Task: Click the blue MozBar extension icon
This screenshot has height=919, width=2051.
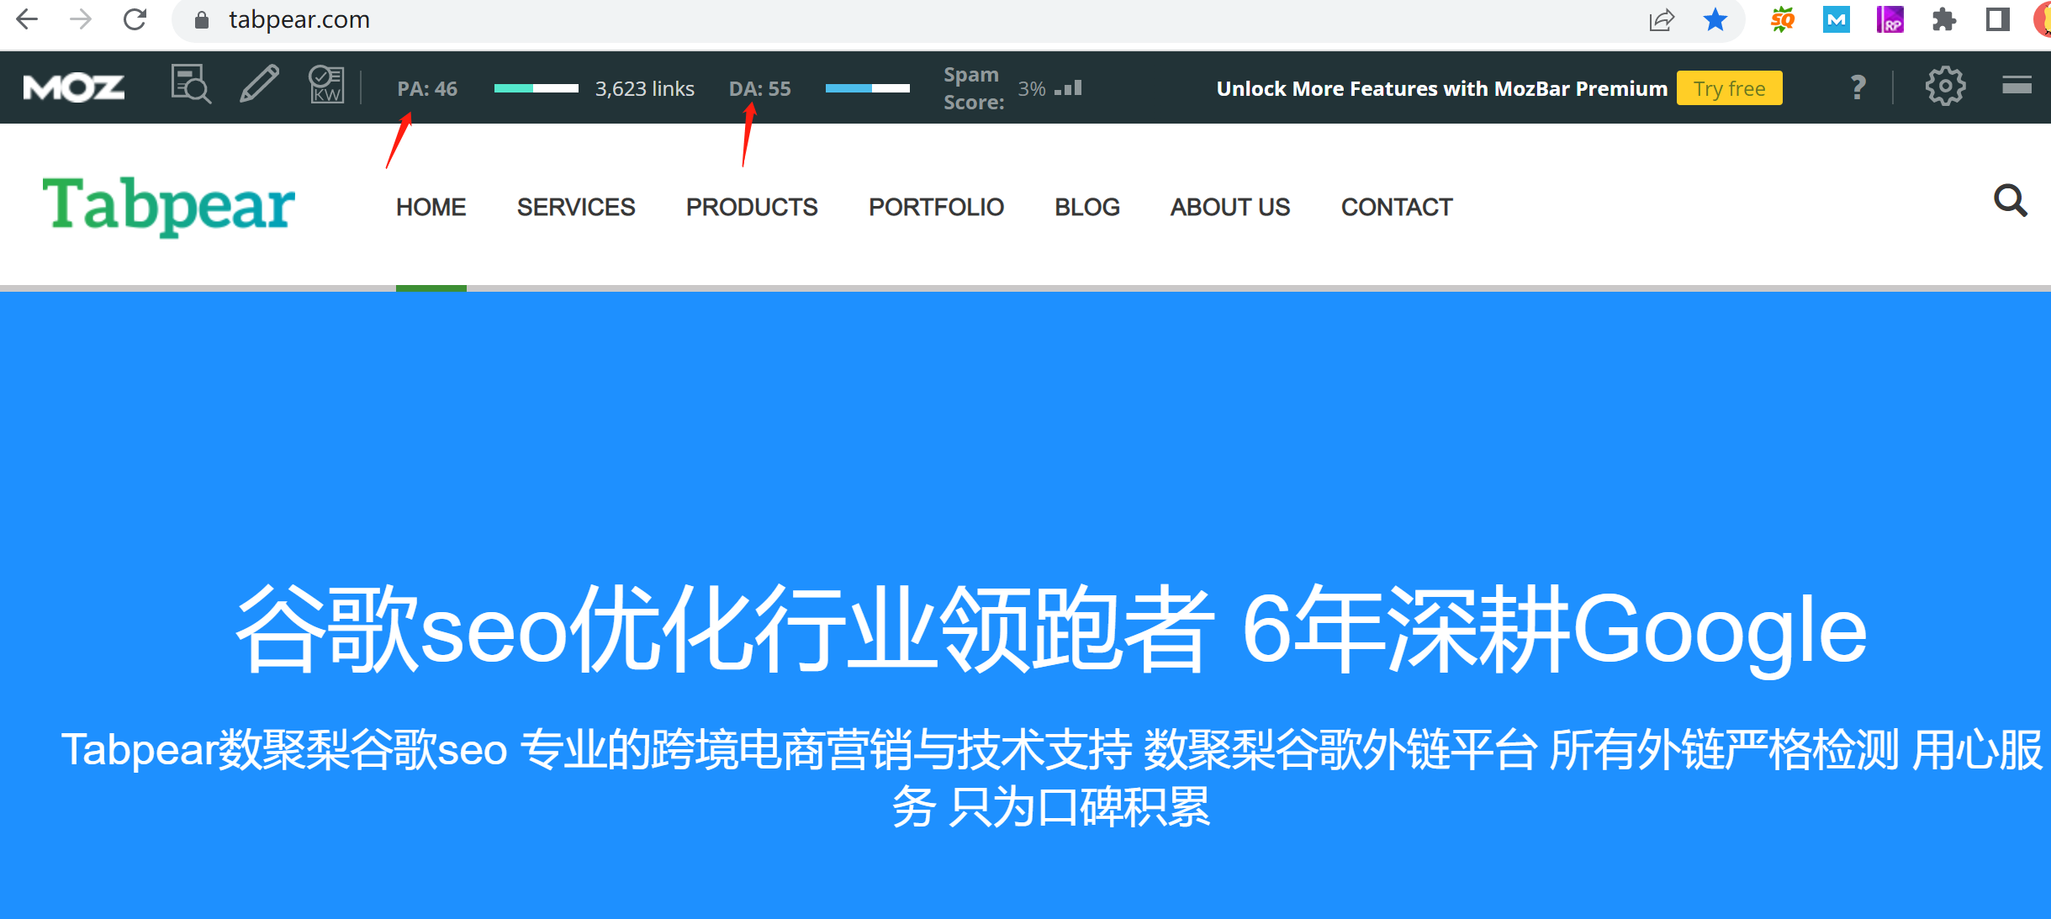Action: [x=1837, y=19]
